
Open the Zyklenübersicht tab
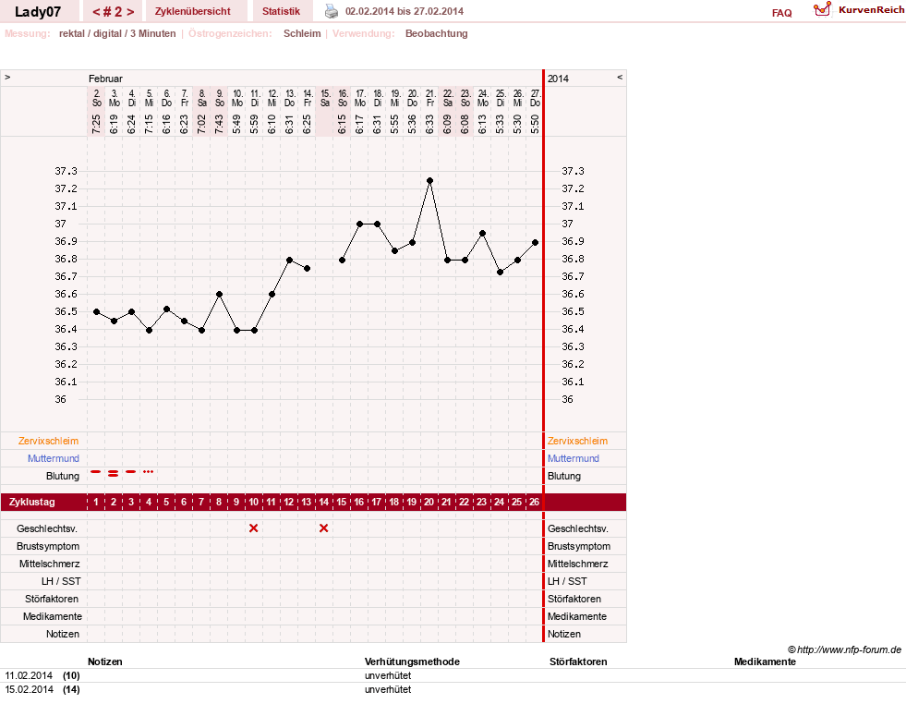192,11
